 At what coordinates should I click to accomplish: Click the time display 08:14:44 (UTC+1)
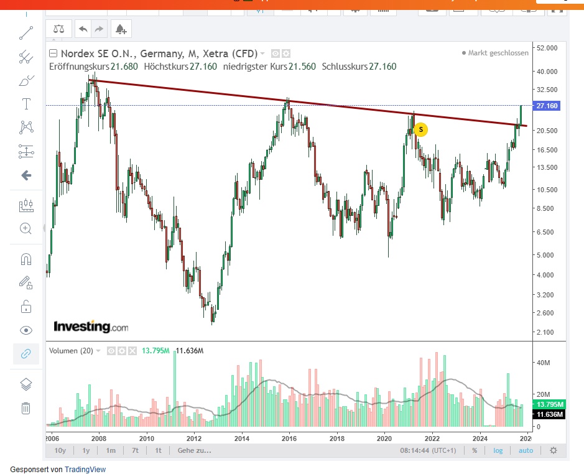point(428,450)
